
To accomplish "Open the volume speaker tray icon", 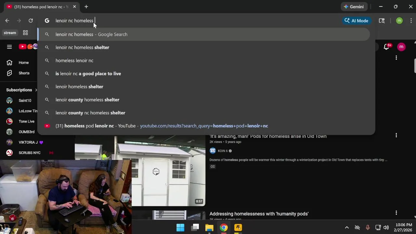I will tap(386, 227).
